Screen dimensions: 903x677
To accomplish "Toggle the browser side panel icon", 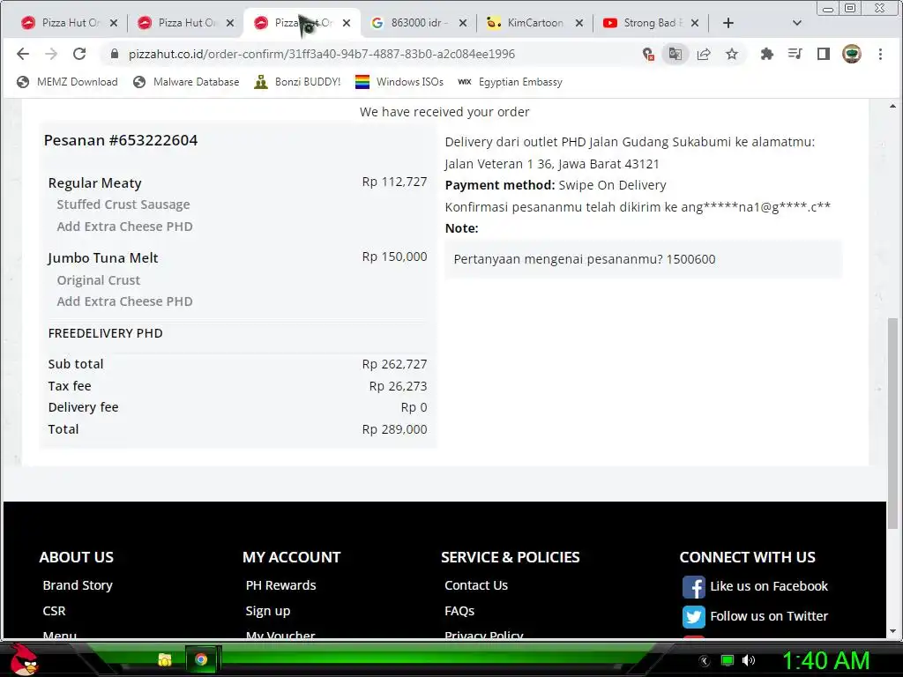I will pyautogui.click(x=823, y=54).
